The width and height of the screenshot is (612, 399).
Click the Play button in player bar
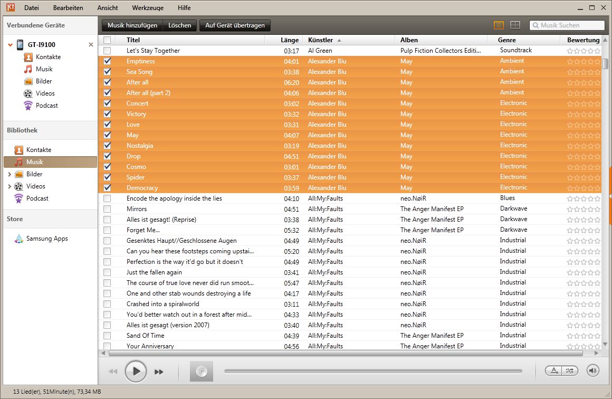click(136, 371)
